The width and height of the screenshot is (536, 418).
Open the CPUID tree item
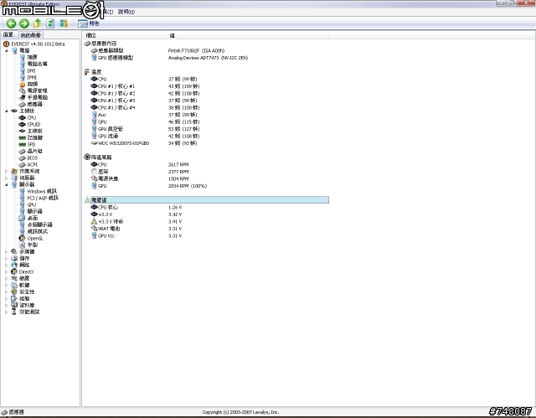[33, 125]
